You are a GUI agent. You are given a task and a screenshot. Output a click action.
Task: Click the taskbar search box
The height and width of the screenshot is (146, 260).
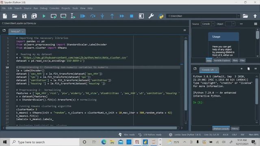point(45,142)
